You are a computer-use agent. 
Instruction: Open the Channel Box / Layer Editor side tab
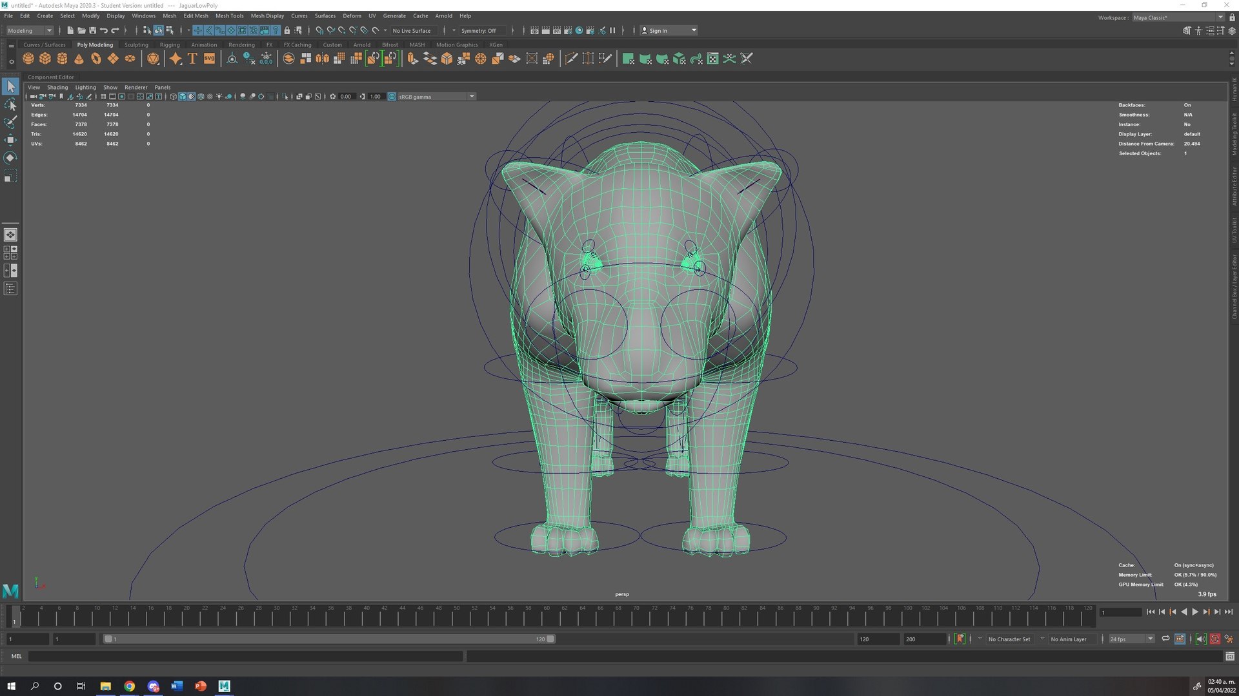point(1234,287)
